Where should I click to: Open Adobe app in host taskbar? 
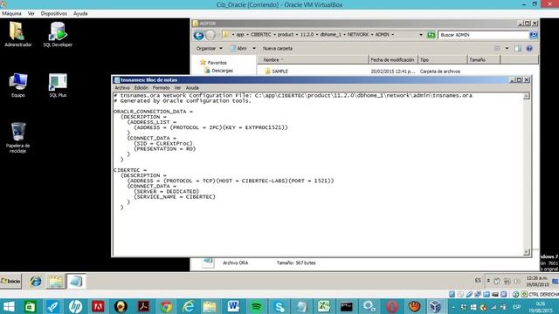coord(98,306)
